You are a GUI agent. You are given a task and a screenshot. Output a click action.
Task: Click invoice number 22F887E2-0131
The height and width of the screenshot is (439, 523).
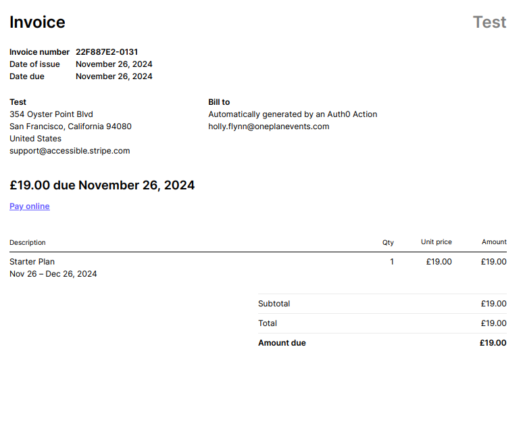click(107, 52)
